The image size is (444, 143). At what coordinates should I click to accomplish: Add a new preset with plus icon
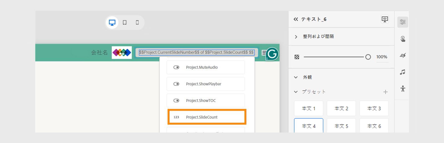click(x=385, y=92)
